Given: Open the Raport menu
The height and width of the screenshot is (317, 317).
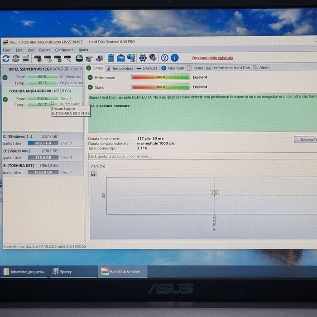Looking at the screenshot, I should 44,50.
